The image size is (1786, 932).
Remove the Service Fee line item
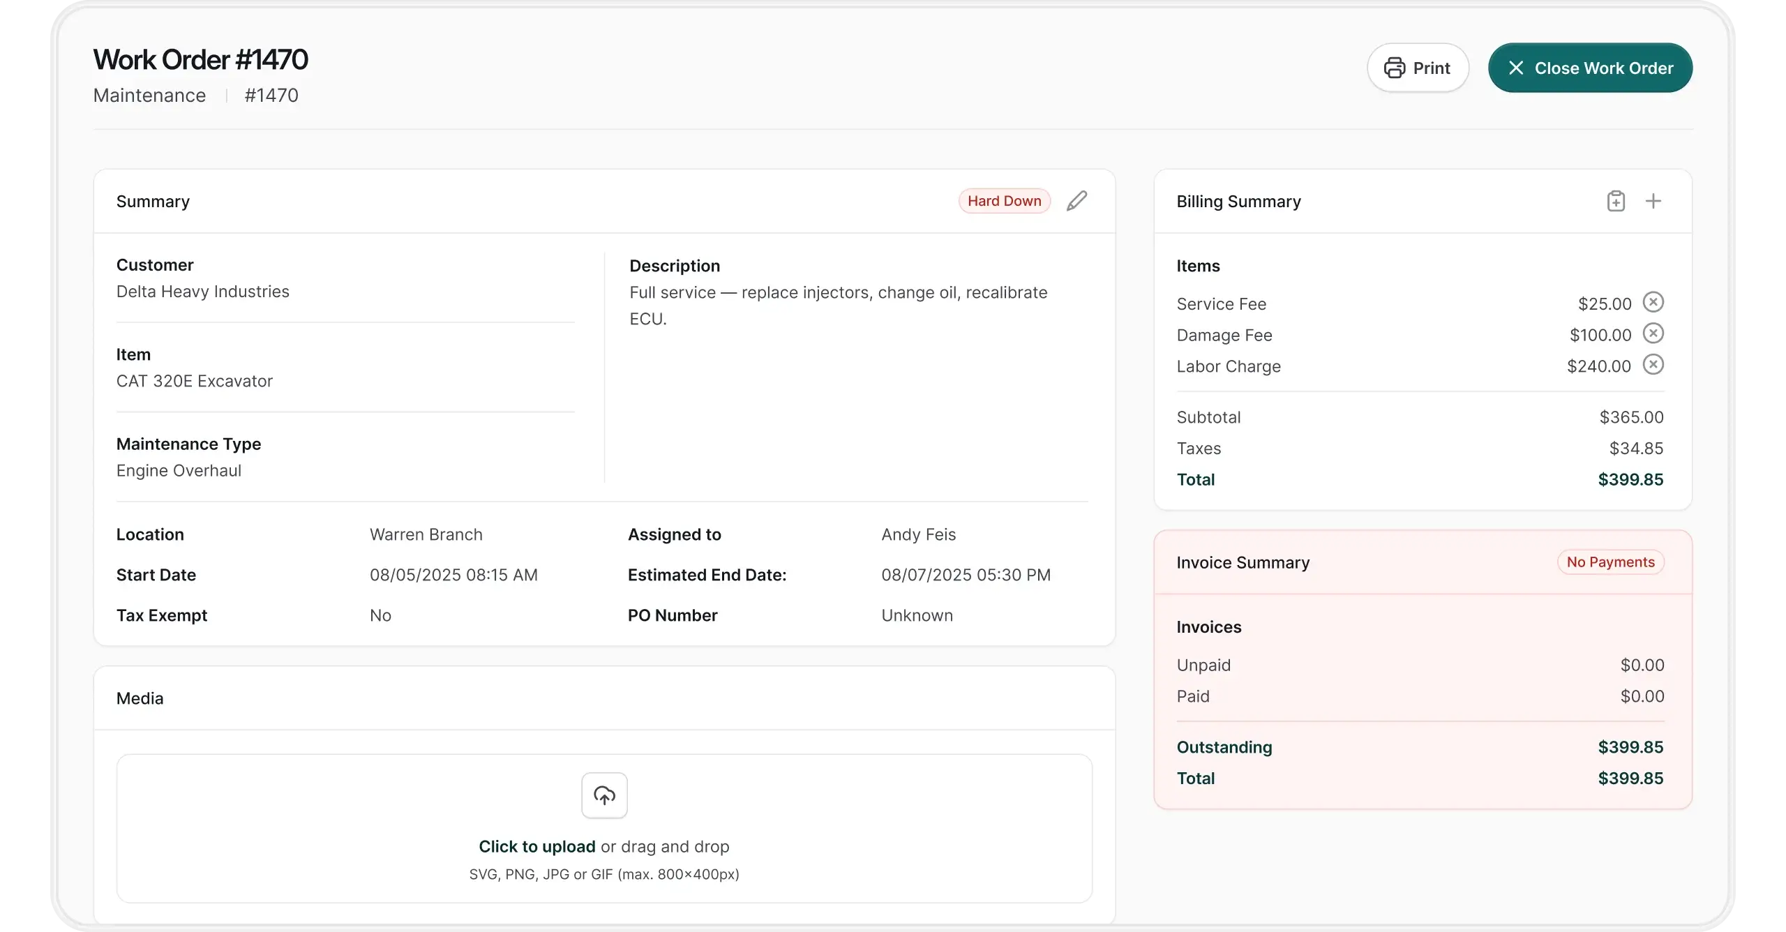(1653, 302)
